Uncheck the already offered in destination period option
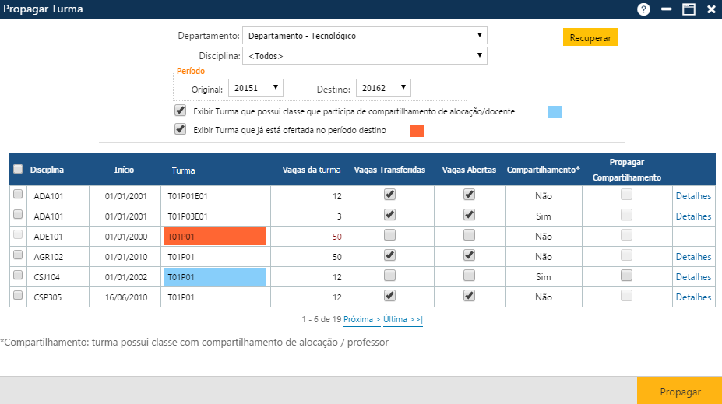 tap(181, 129)
